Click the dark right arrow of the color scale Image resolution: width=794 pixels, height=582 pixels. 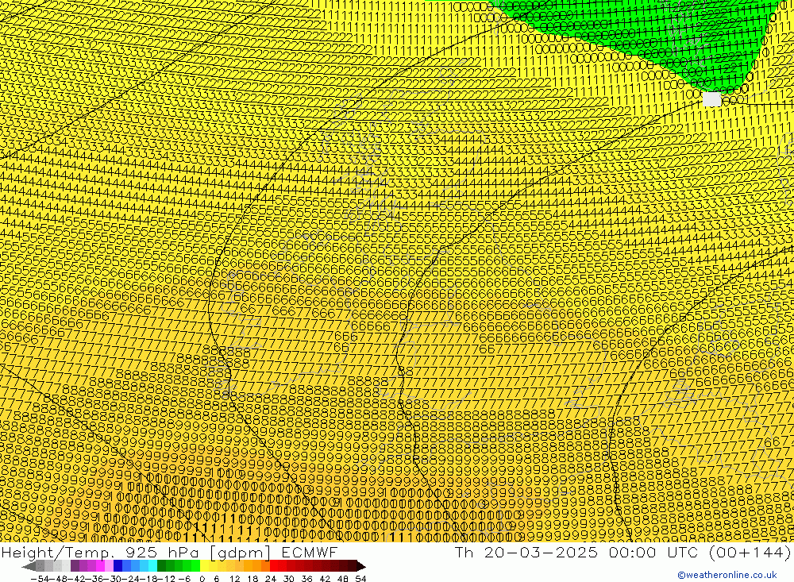[361, 566]
